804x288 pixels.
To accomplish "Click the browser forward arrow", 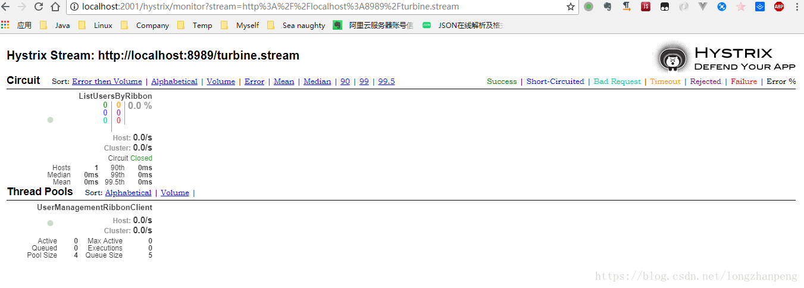I will pyautogui.click(x=22, y=7).
